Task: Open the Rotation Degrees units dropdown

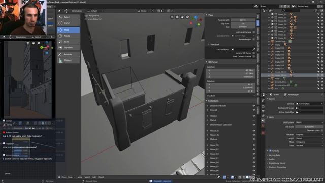Action: 309,134
